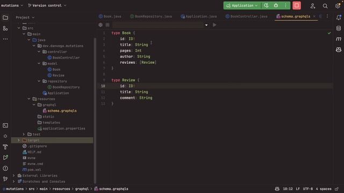Click the 10:12 caret position indicator
The width and height of the screenshot is (344, 193).
[288, 189]
